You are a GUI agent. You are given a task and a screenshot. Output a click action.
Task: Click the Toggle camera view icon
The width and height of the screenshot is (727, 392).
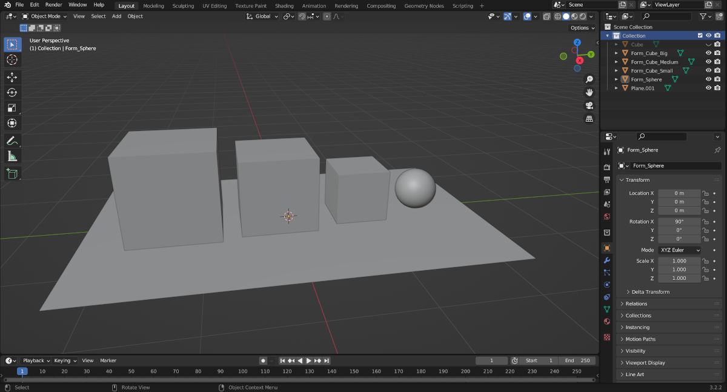[589, 105]
